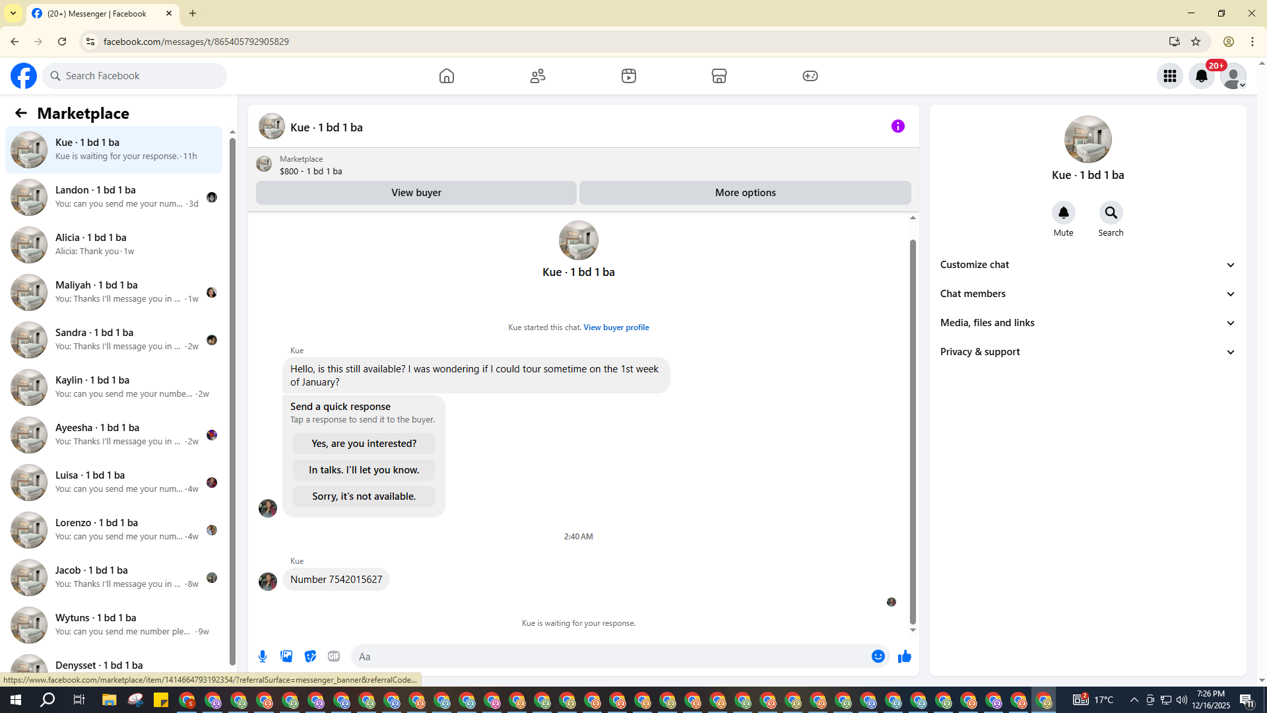Mute the Kue conversation
The width and height of the screenshot is (1267, 713).
[1064, 213]
